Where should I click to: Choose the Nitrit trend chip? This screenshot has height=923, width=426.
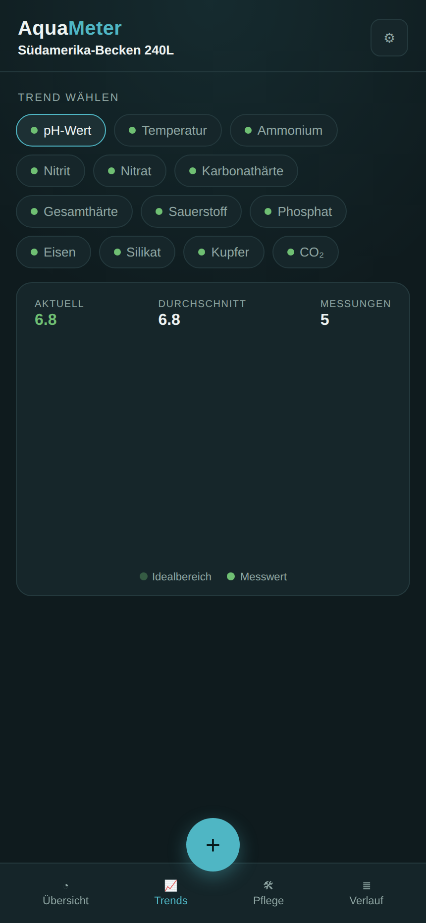(51, 171)
